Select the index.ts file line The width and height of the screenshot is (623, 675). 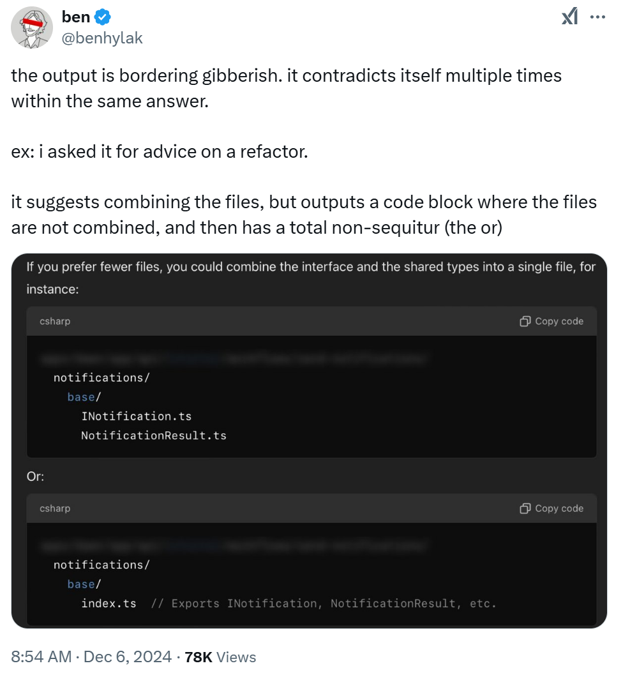109,603
